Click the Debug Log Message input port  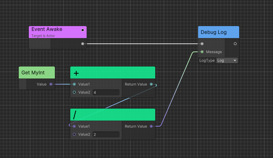202,52
